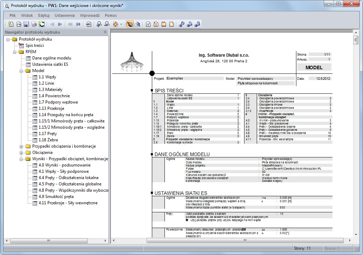This screenshot has width=363, height=255.
Task: Click the Strony: 11 status bar entry
Action: 302,248
